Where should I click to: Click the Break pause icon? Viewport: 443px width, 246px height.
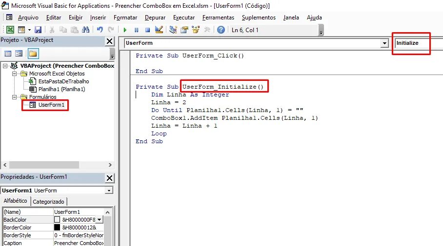click(x=137, y=30)
